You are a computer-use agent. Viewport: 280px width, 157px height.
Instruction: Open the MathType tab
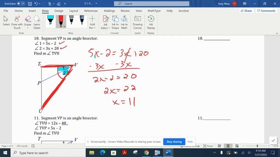[x=154, y=10]
